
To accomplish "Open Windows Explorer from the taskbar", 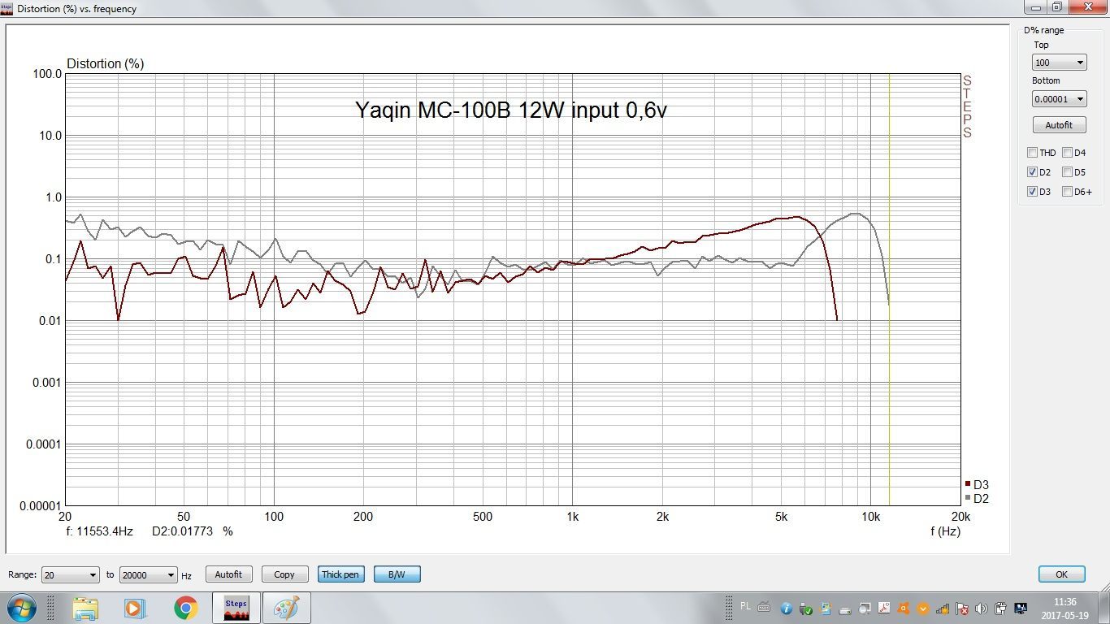I will [85, 608].
